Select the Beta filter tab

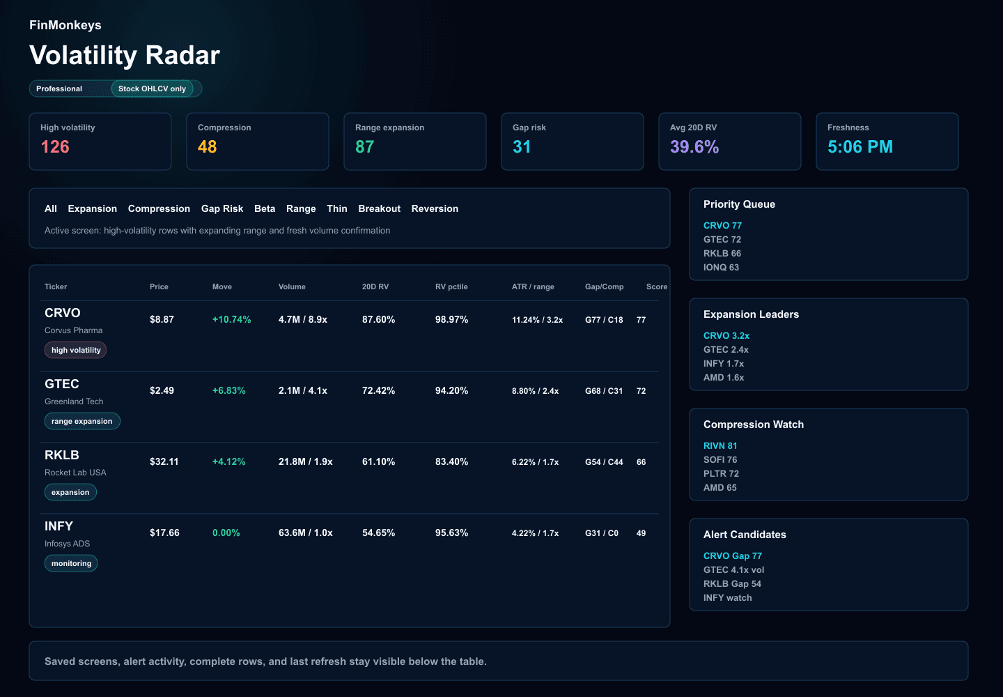(x=265, y=208)
